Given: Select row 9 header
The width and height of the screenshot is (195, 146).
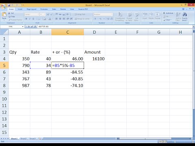Looking at the screenshot, I should pos(4,92).
